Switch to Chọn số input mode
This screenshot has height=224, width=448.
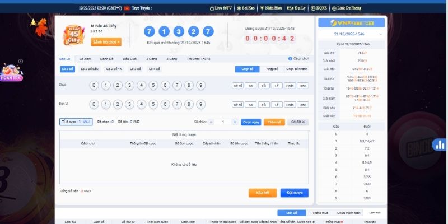(248, 69)
